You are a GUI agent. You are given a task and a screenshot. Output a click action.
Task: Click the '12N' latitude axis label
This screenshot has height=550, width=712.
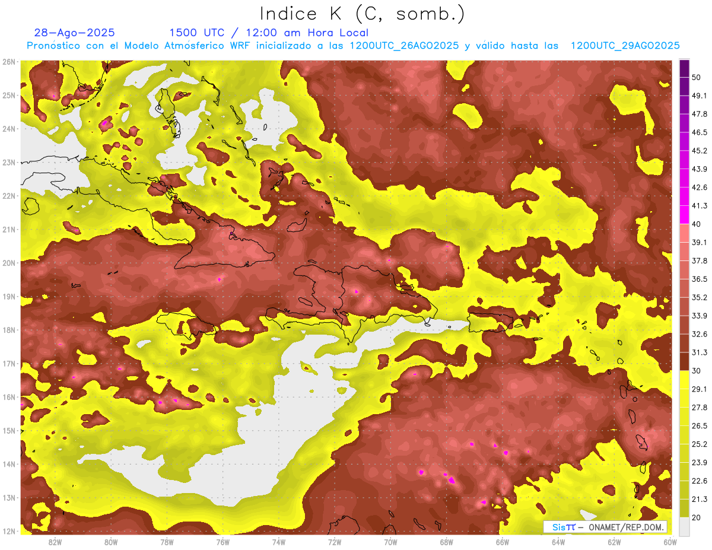9,531
